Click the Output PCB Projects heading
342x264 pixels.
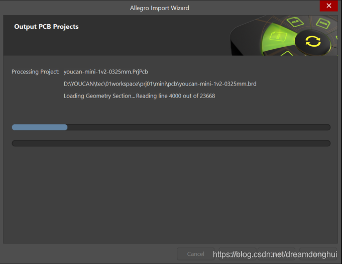(46, 27)
